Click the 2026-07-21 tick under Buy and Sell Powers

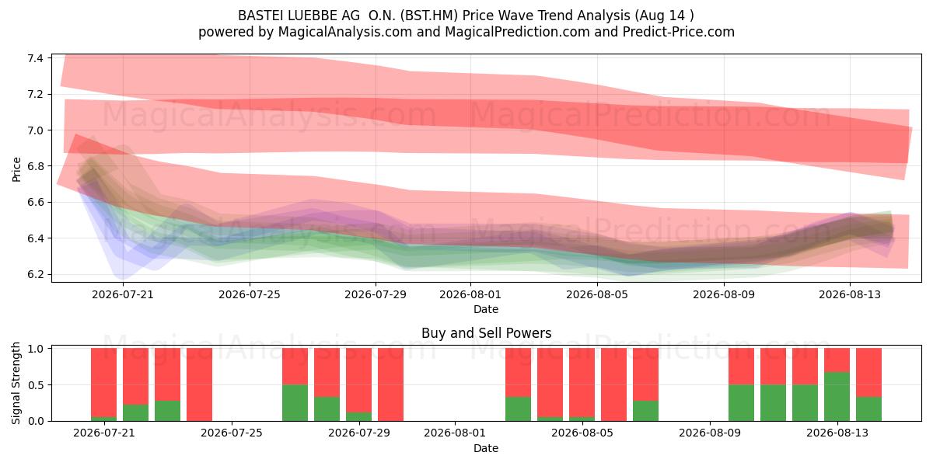tap(104, 433)
